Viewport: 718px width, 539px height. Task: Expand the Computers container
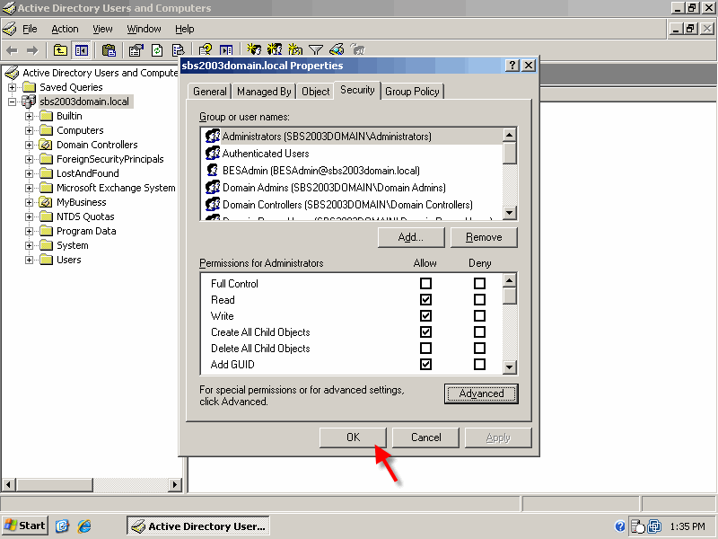(29, 130)
